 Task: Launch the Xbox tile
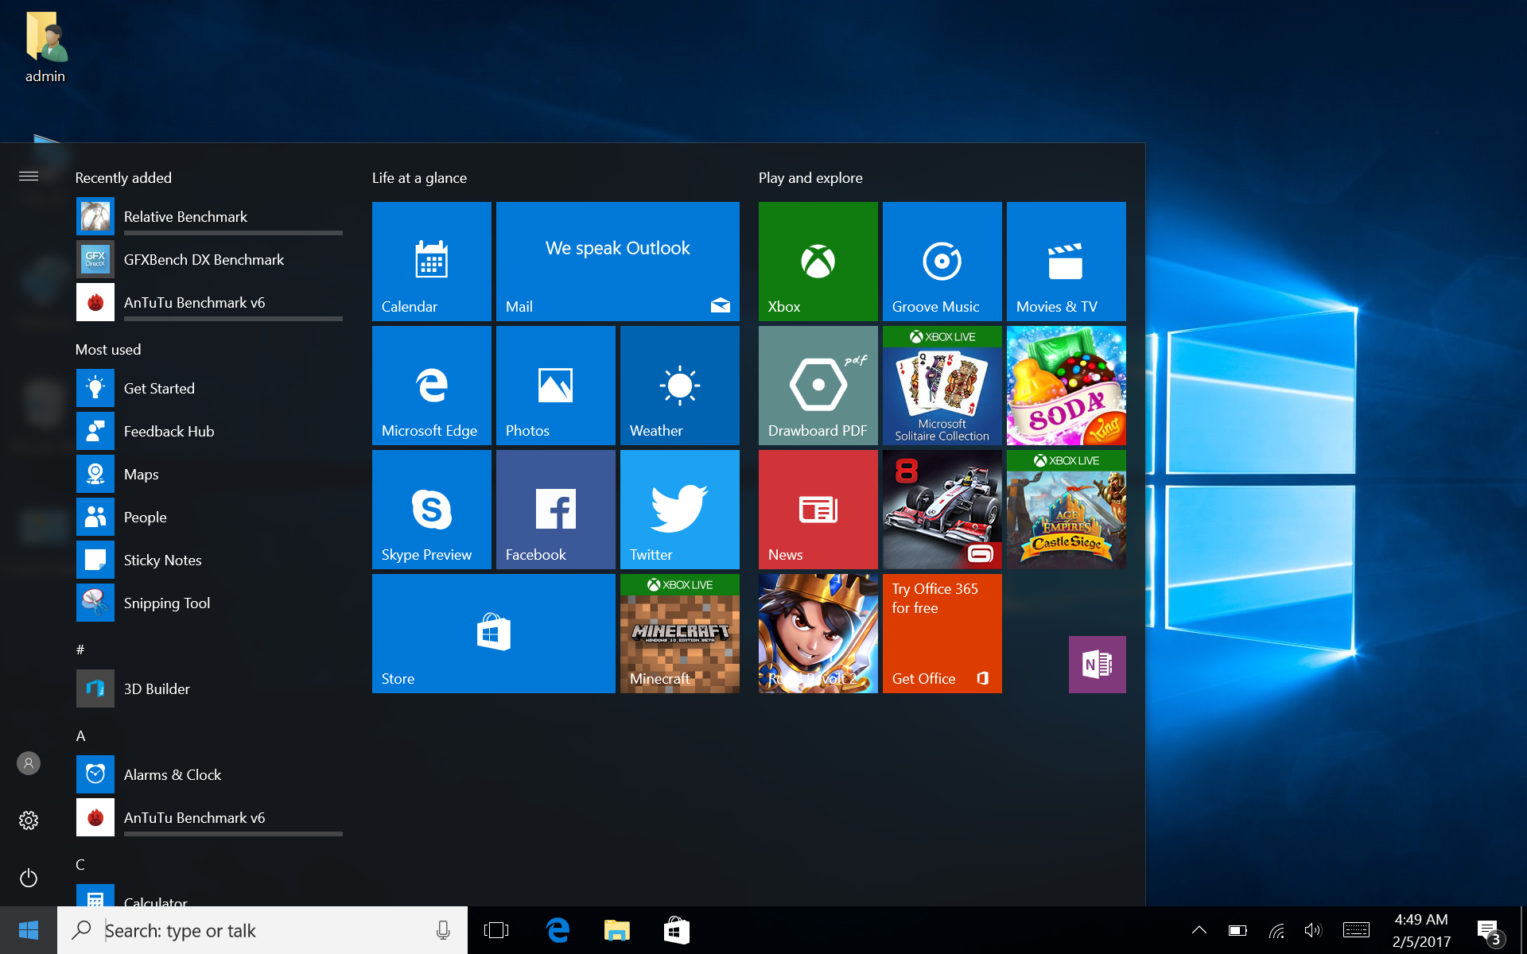click(x=818, y=262)
